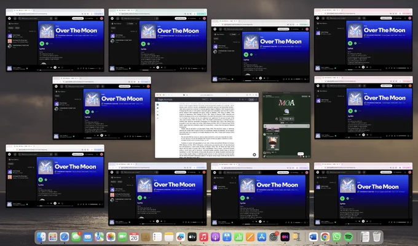Launch Podcasts from the Dock
This screenshot has width=418, height=246.
[x=215, y=237]
